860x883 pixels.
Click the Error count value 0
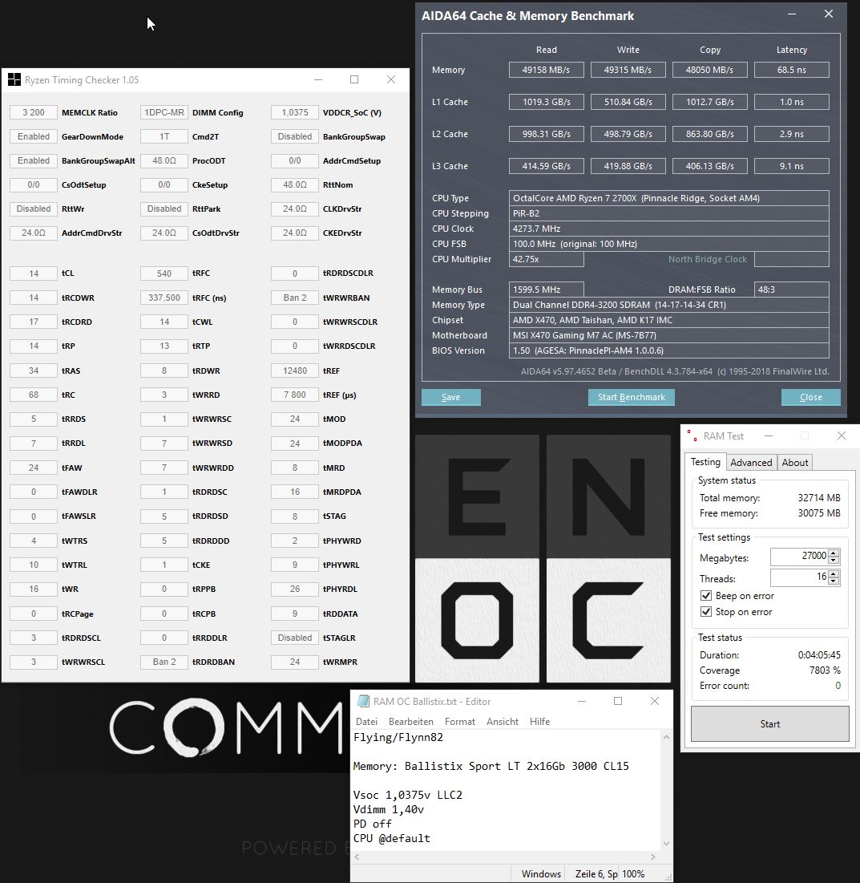pyautogui.click(x=838, y=686)
